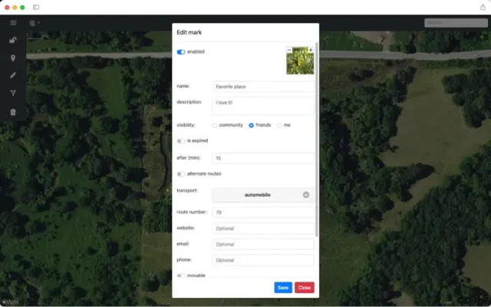Click the route fork icon
The width and height of the screenshot is (491, 307).
coord(13,94)
